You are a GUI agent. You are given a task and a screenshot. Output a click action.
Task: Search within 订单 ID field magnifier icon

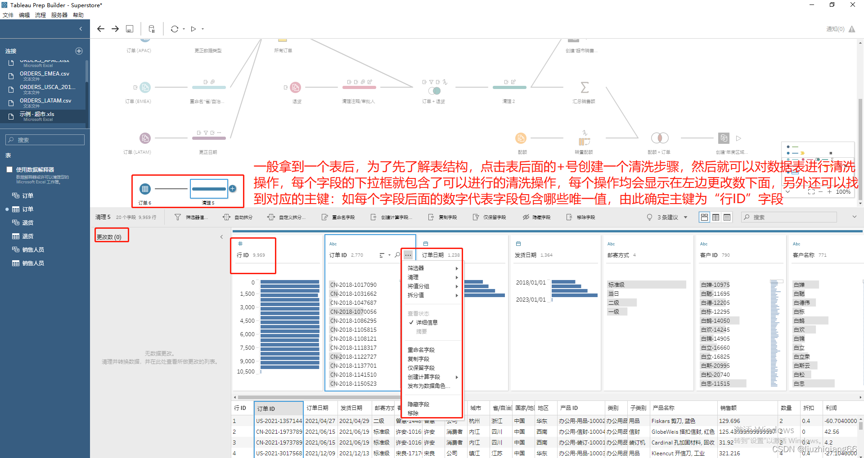tap(397, 255)
